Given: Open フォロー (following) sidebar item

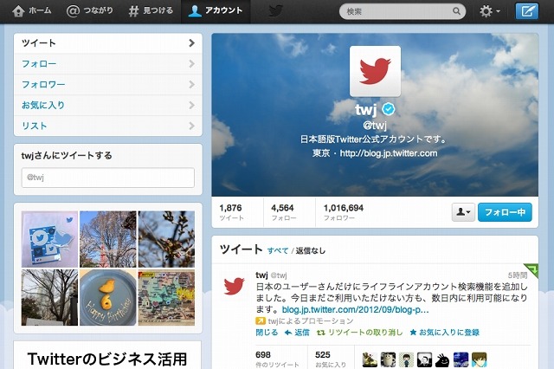Looking at the screenshot, I should tap(107, 64).
